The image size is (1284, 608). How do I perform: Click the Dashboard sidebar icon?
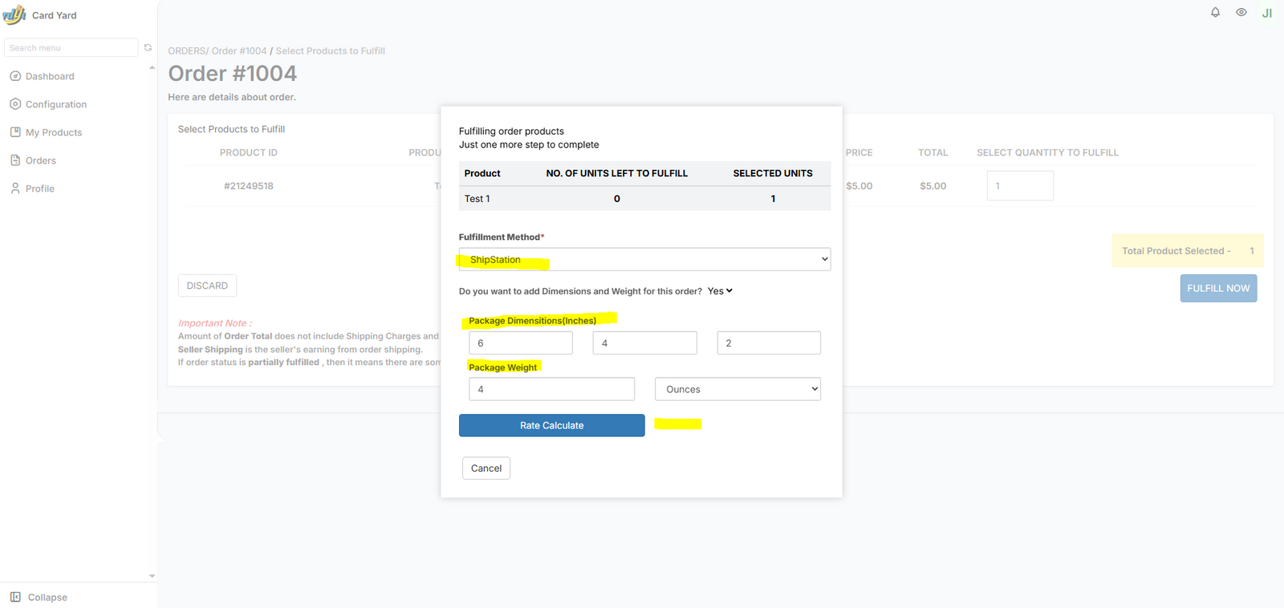click(15, 76)
